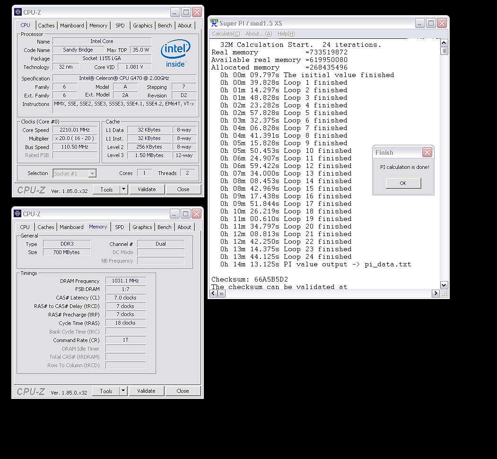The height and width of the screenshot is (459, 497).
Task: Click Command Rate value 1T
Action: click(125, 340)
